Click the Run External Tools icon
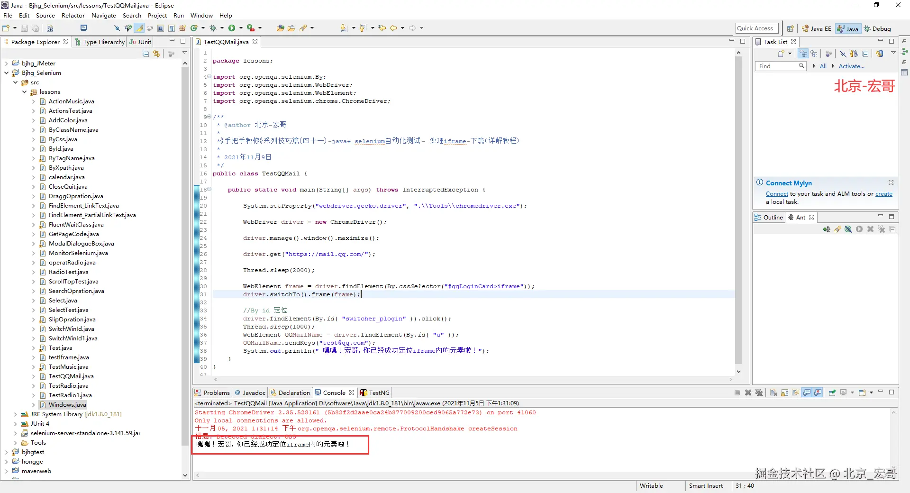This screenshot has height=493, width=910. (251, 28)
